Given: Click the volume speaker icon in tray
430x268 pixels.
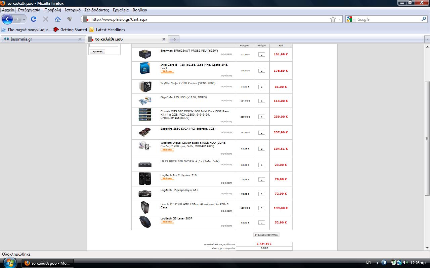Looking at the screenshot, I should pos(405,263).
